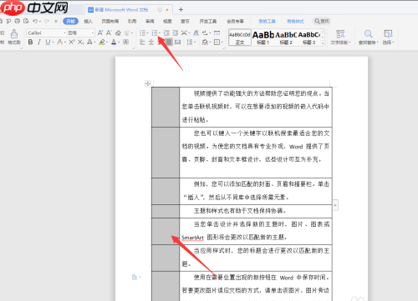418x301 pixels.
Task: Open Print Preview from quick access toolbar
Action: tap(26, 21)
